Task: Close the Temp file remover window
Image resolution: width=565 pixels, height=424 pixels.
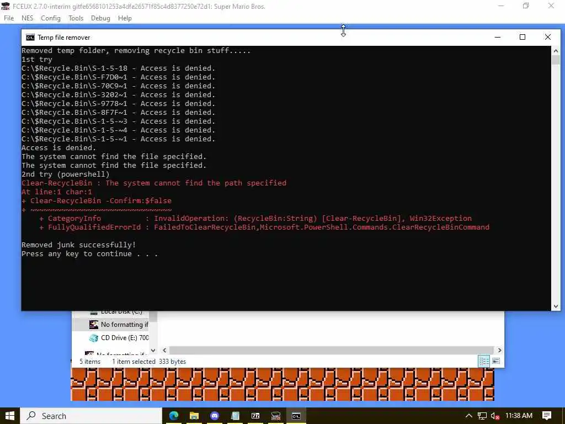Action: pyautogui.click(x=548, y=37)
